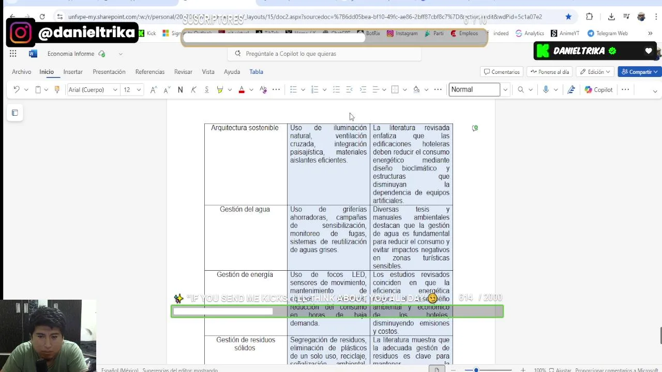The width and height of the screenshot is (662, 372).
Task: Open the Telegram Web bookmark
Action: tap(608, 33)
